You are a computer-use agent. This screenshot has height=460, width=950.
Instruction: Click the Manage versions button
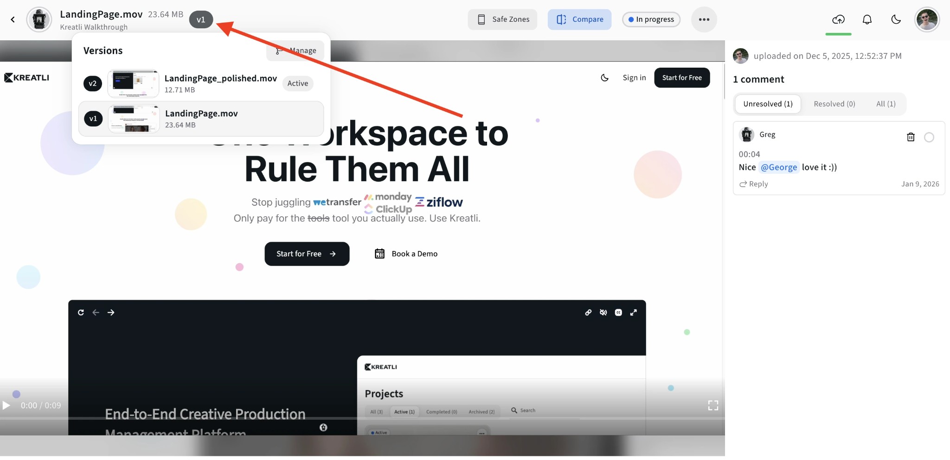[295, 50]
